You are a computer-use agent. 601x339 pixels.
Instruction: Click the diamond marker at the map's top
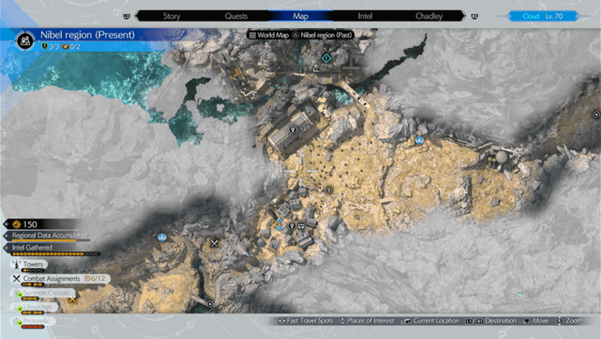327,58
